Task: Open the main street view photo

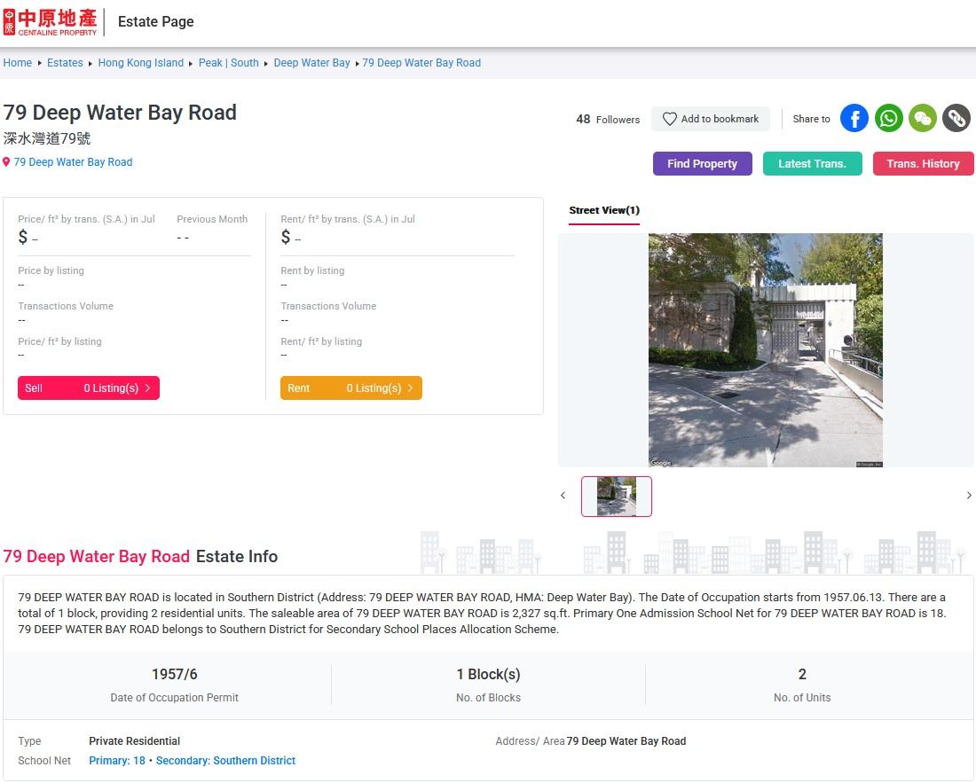Action: point(765,350)
